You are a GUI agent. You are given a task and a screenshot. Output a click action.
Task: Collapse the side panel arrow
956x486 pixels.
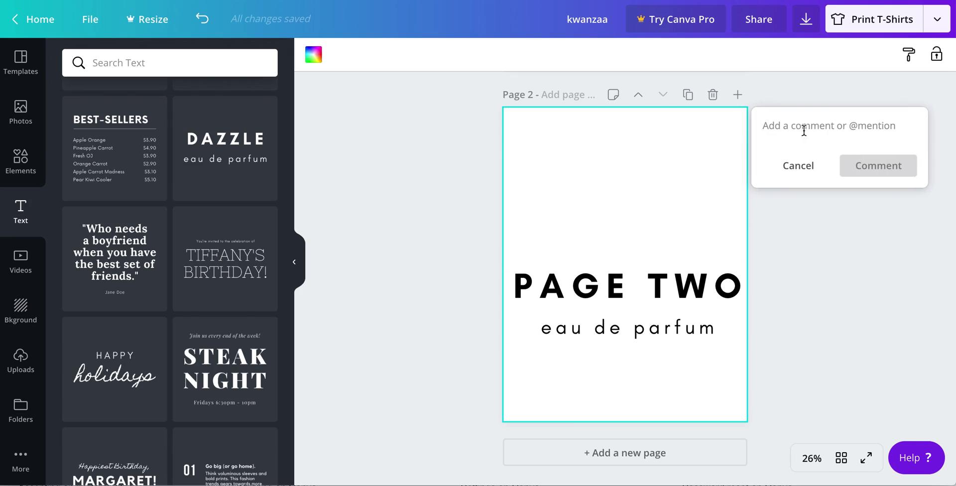click(x=294, y=262)
